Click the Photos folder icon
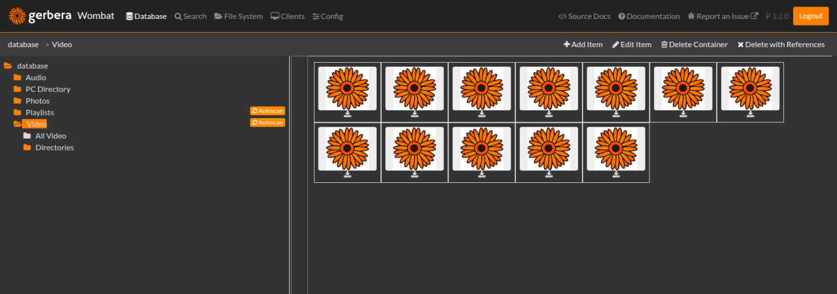Viewport: 837px width, 294px height. (18, 101)
